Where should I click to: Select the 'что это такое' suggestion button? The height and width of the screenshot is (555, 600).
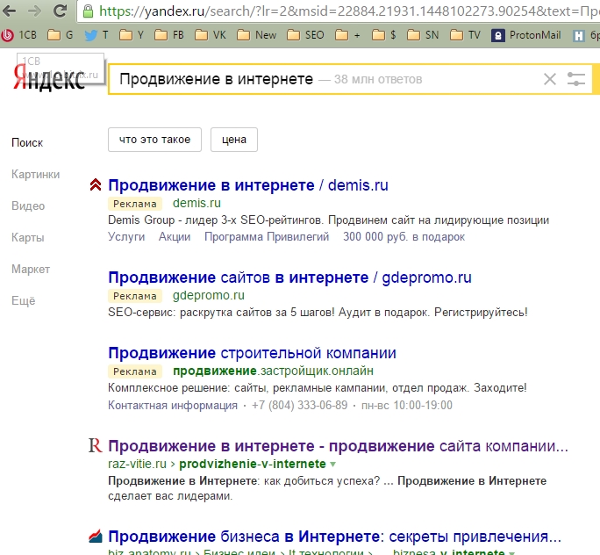[x=154, y=140]
